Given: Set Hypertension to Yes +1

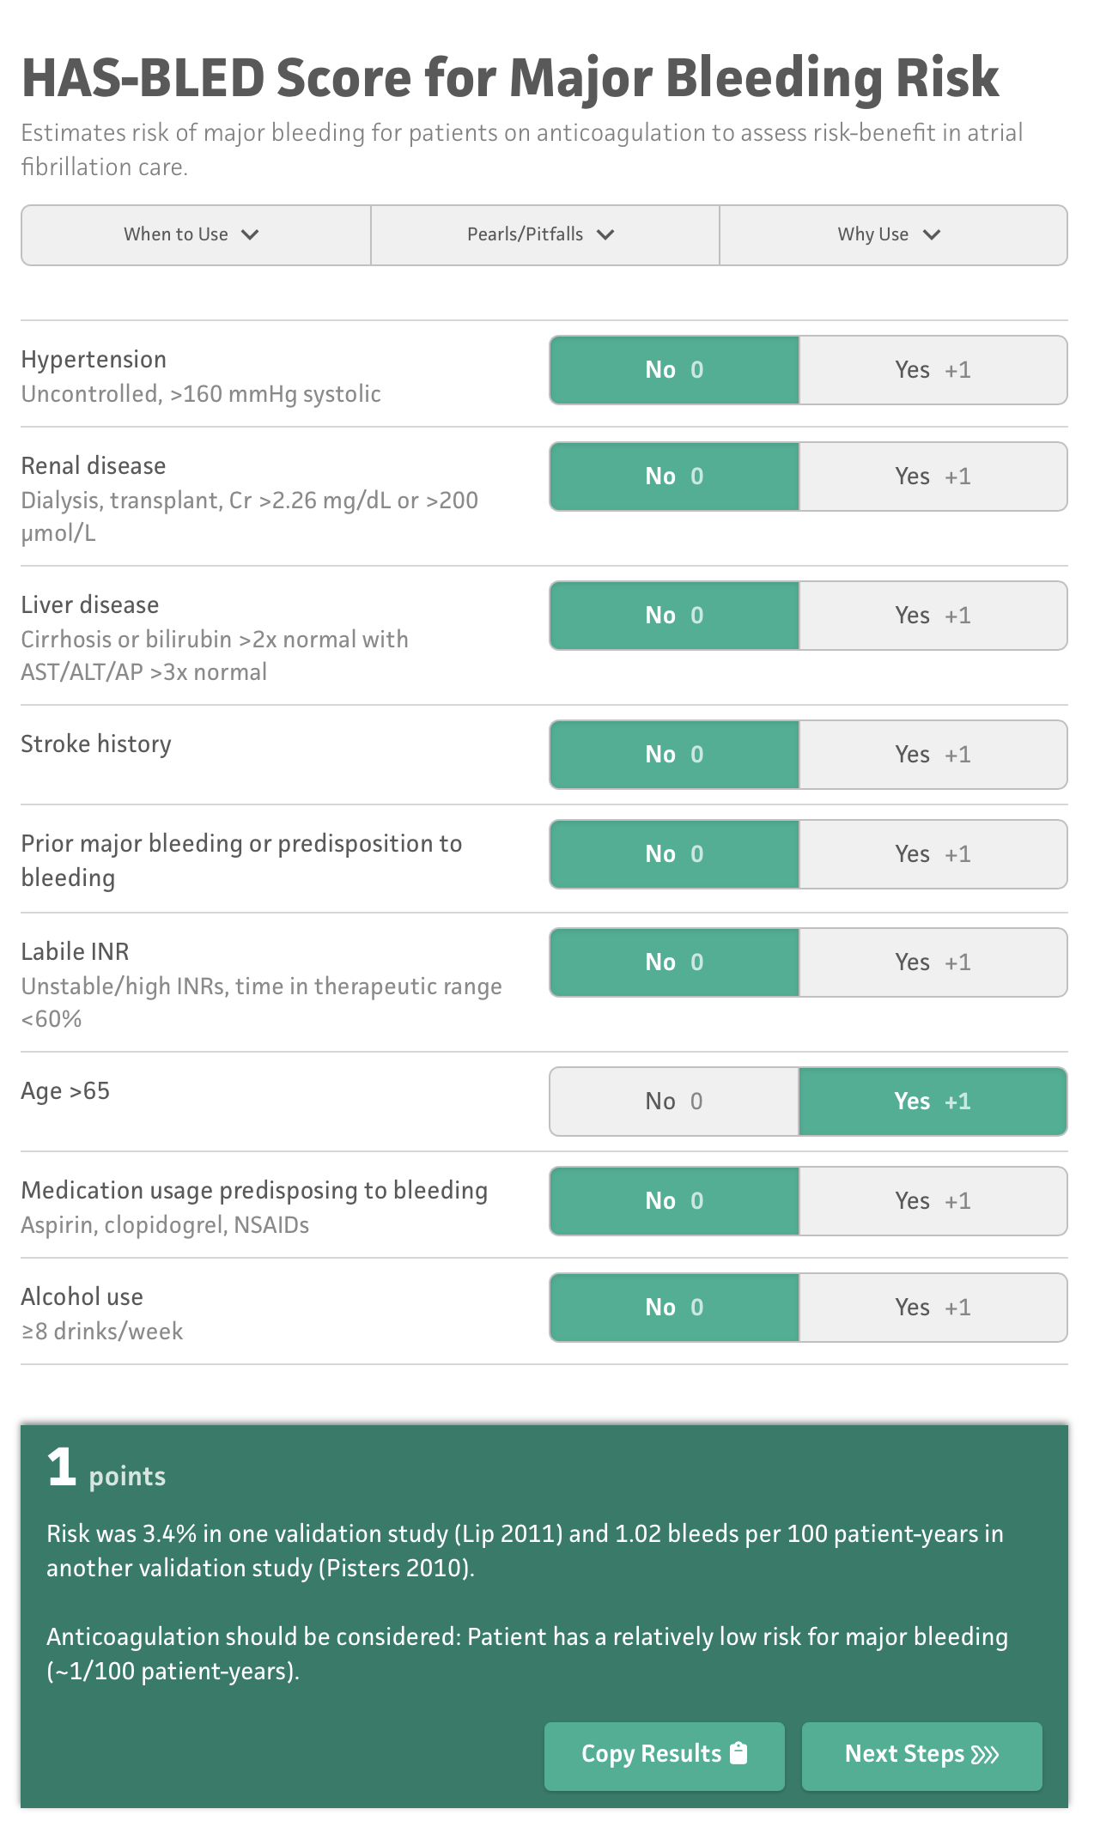Looking at the screenshot, I should tap(933, 370).
